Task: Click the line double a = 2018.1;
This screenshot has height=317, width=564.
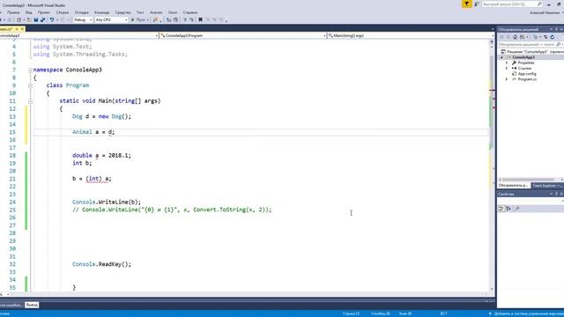Action: point(102,155)
